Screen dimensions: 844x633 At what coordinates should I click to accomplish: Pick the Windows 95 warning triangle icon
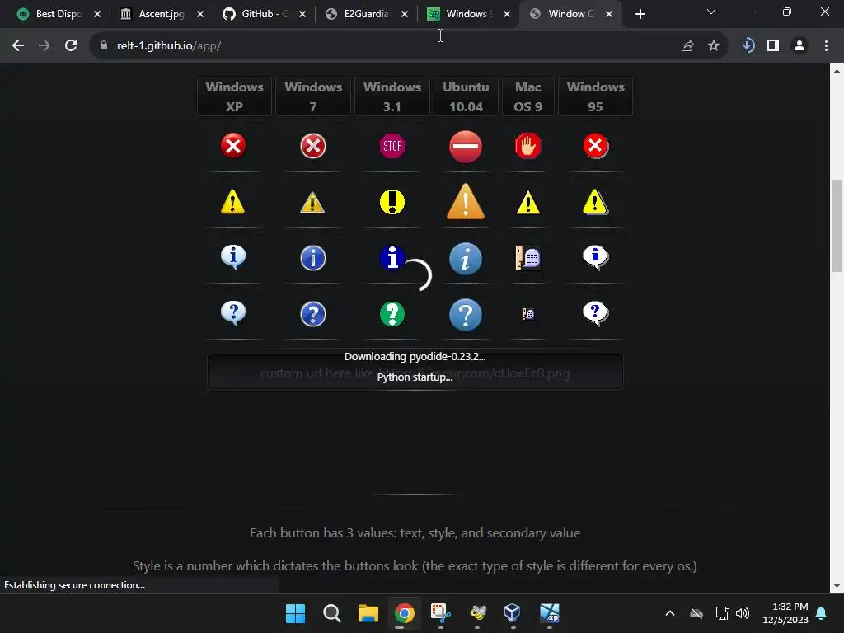595,203
